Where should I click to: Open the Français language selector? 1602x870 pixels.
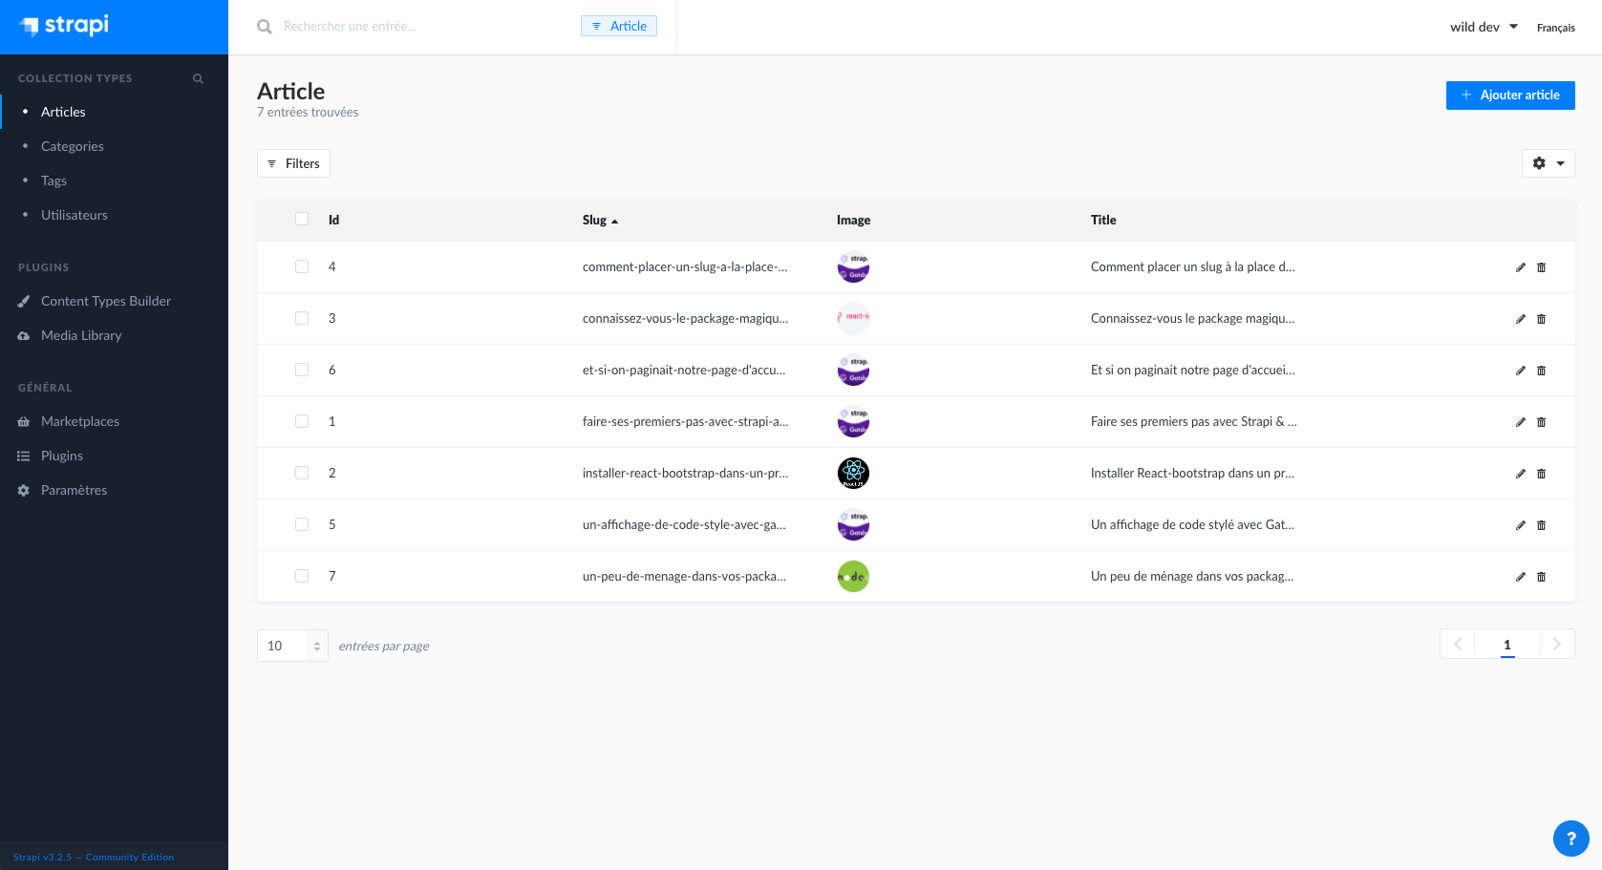(1555, 28)
